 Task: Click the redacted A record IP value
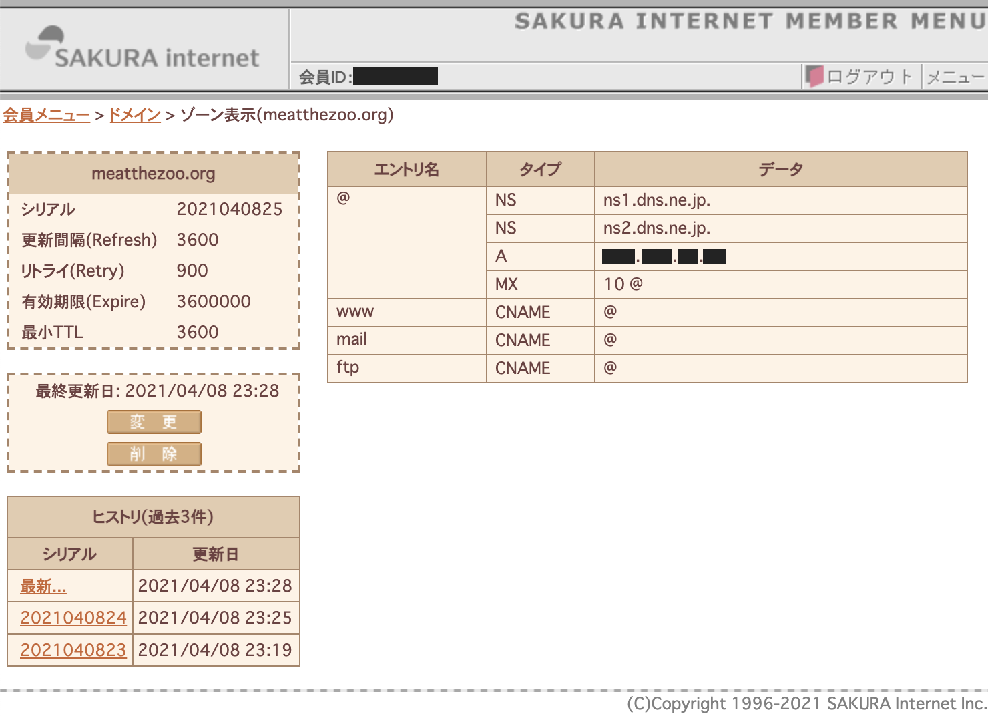coord(664,256)
